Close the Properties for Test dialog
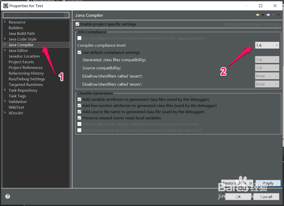This screenshot has height=206, width=284. (x=275, y=6)
